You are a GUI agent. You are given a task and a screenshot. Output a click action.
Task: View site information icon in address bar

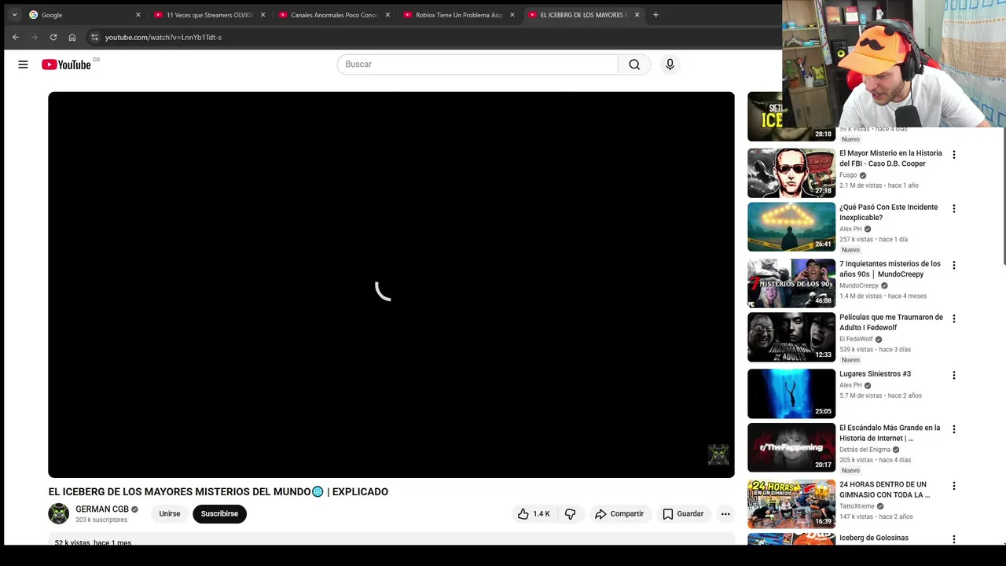coord(94,37)
